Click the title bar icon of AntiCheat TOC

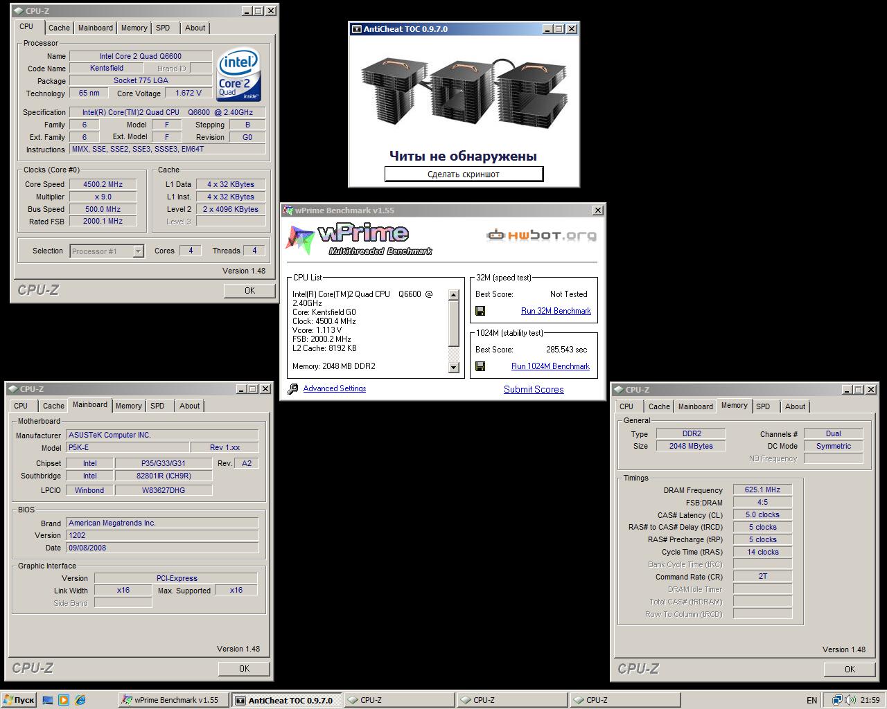click(357, 29)
